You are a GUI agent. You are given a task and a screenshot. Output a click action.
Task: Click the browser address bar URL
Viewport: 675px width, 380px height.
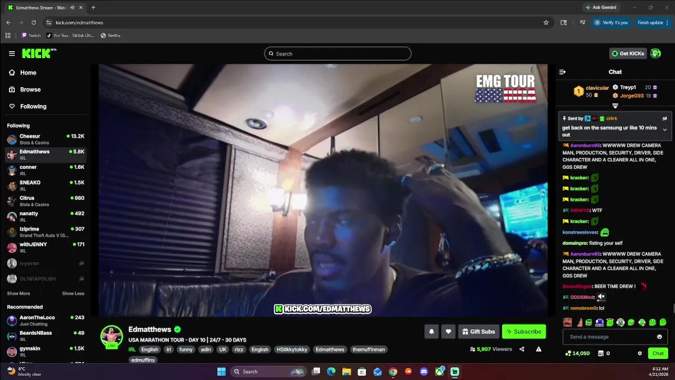pos(79,23)
